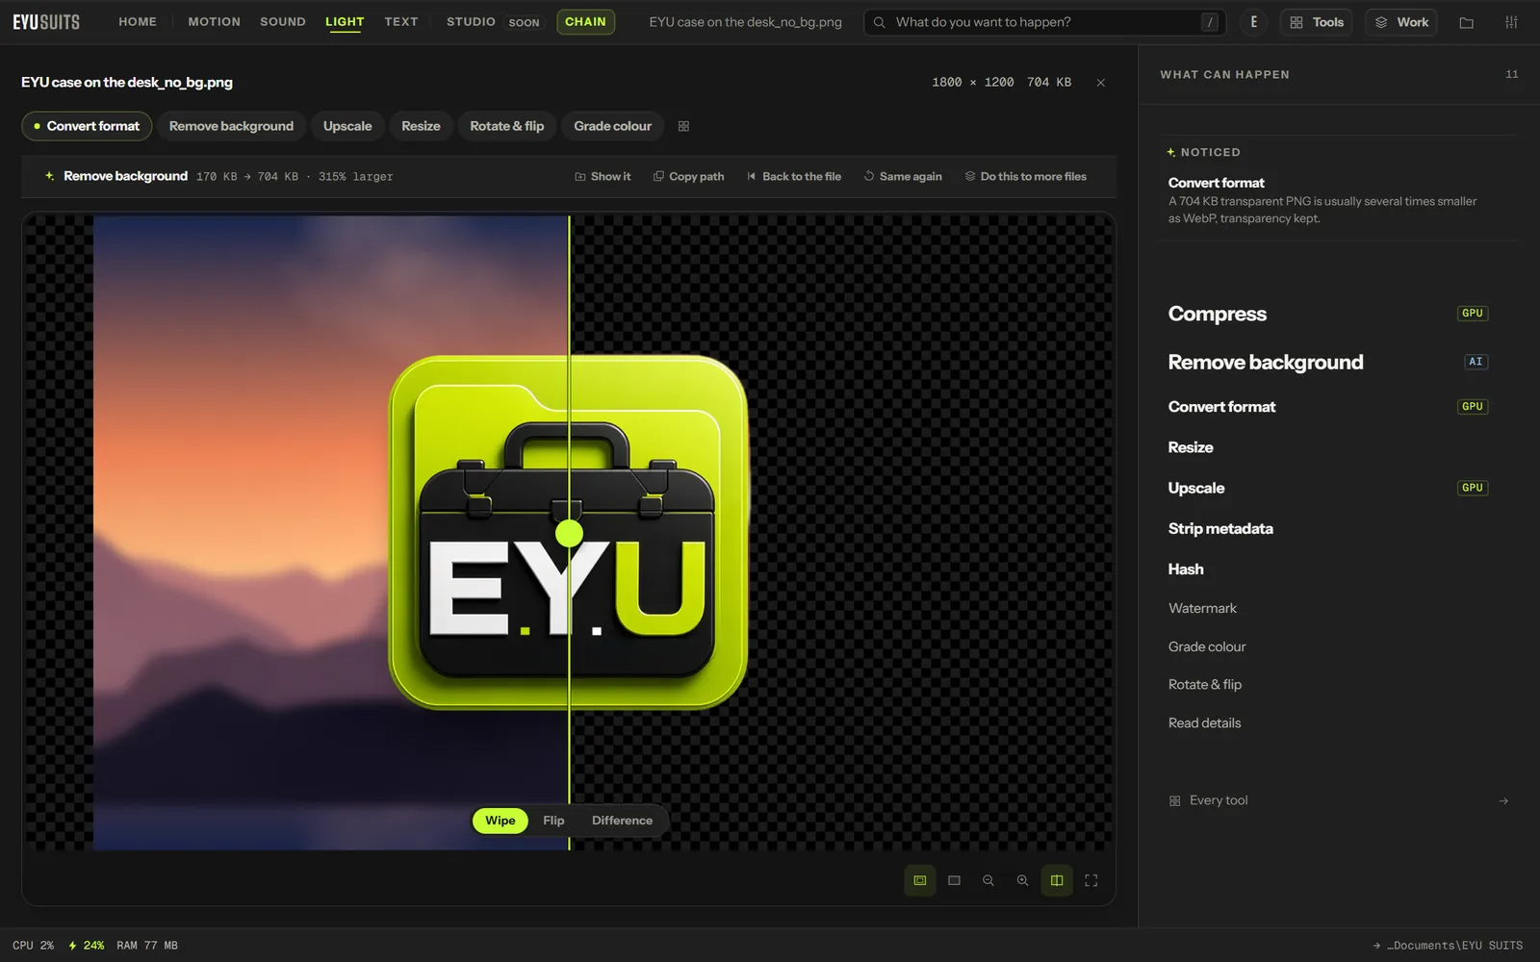This screenshot has width=1540, height=962.
Task: Expand Every tool with its arrow
Action: click(x=1503, y=801)
